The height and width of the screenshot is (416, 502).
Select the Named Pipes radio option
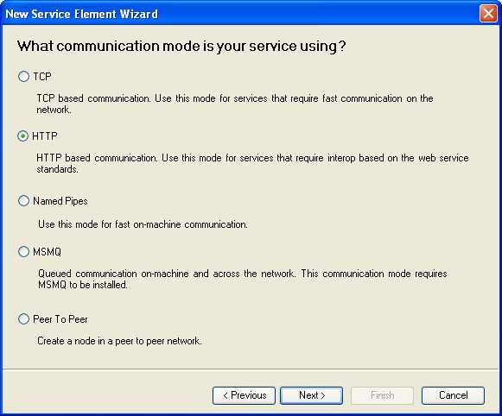[23, 201]
